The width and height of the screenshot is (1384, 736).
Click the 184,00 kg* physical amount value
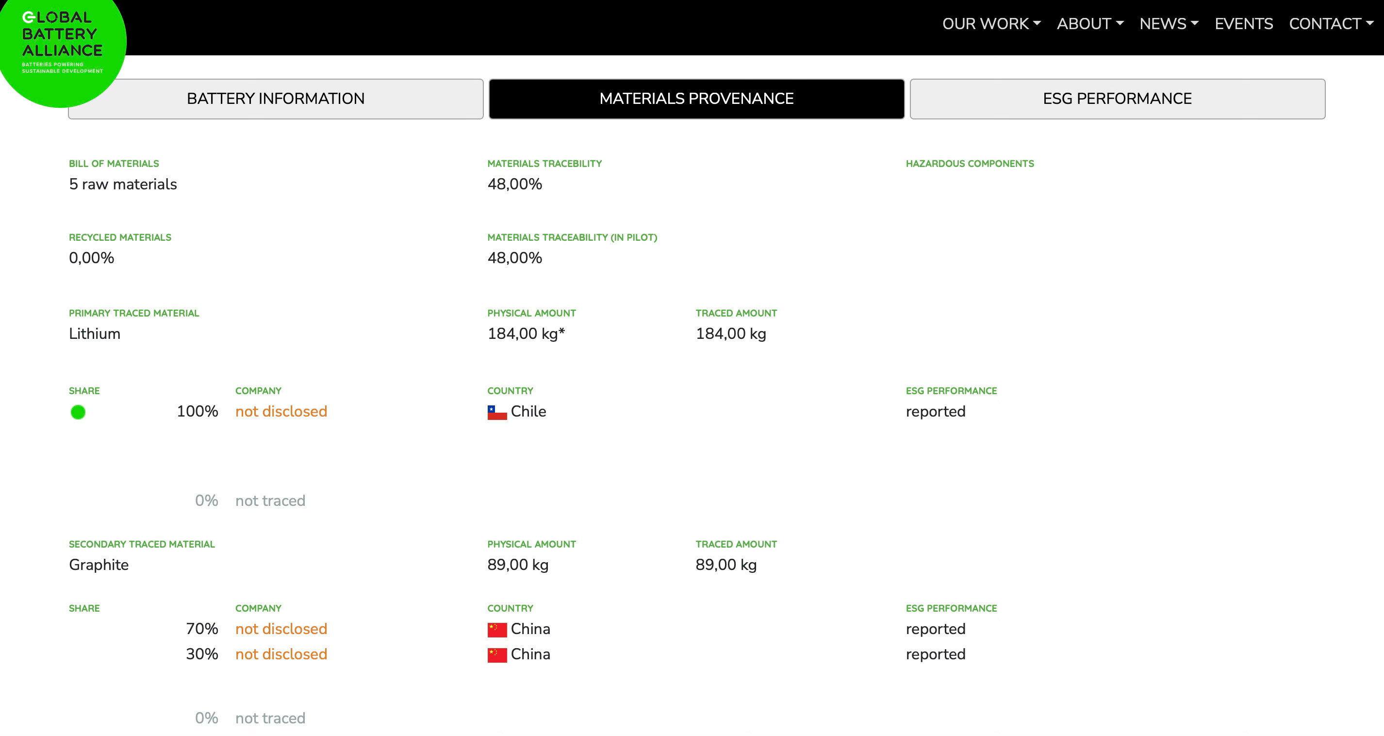coord(526,334)
